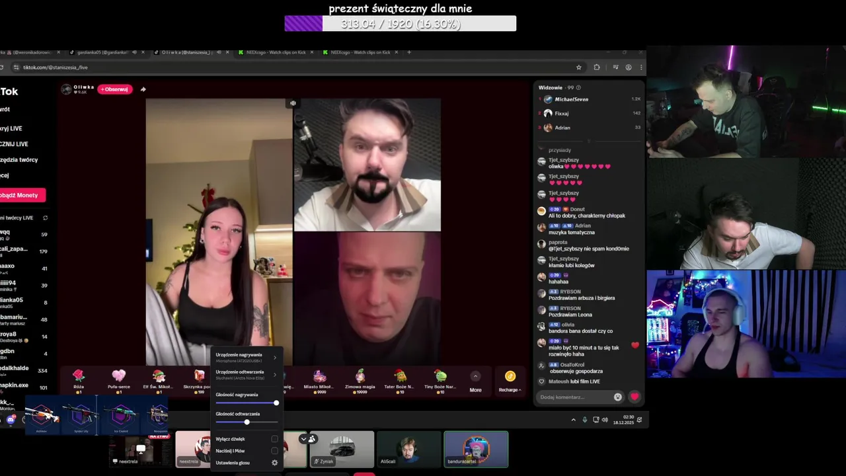Follow Oliwka with the Obserwuj button

(x=115, y=89)
